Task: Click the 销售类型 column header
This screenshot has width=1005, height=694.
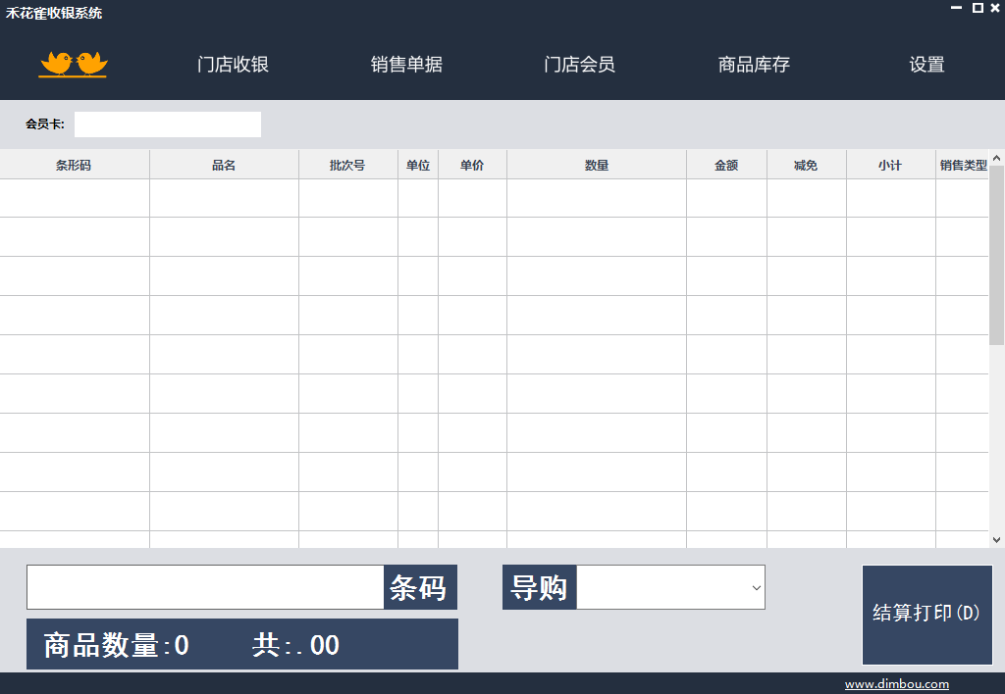Action: (962, 166)
